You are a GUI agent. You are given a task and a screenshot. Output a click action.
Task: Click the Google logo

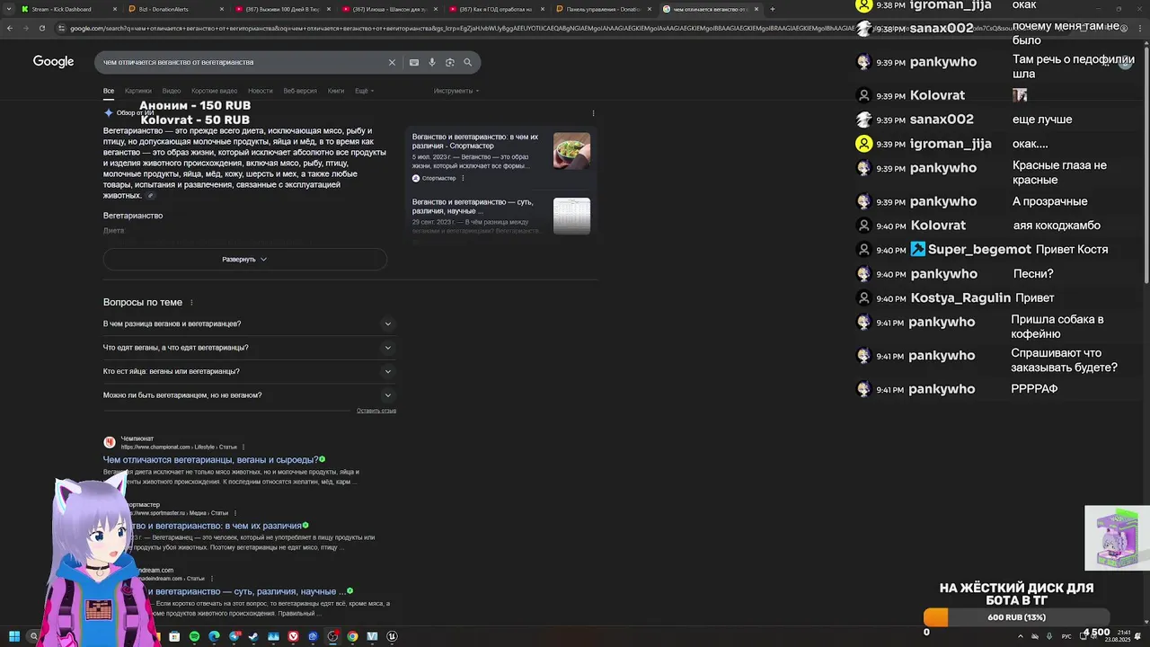[53, 61]
